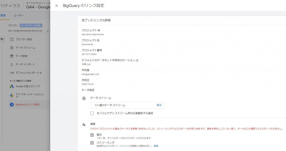
Task: Open データ ストリーム in the sidebar
Action: point(25,48)
